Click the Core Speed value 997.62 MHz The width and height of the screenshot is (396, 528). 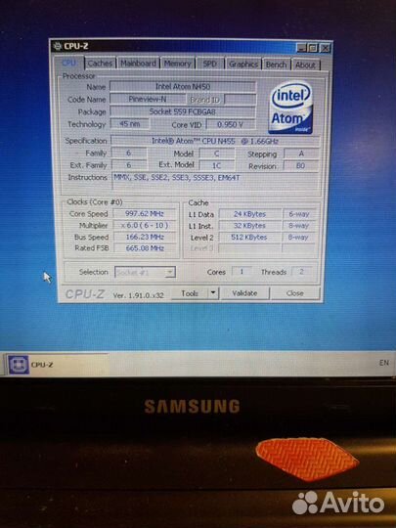coord(145,214)
